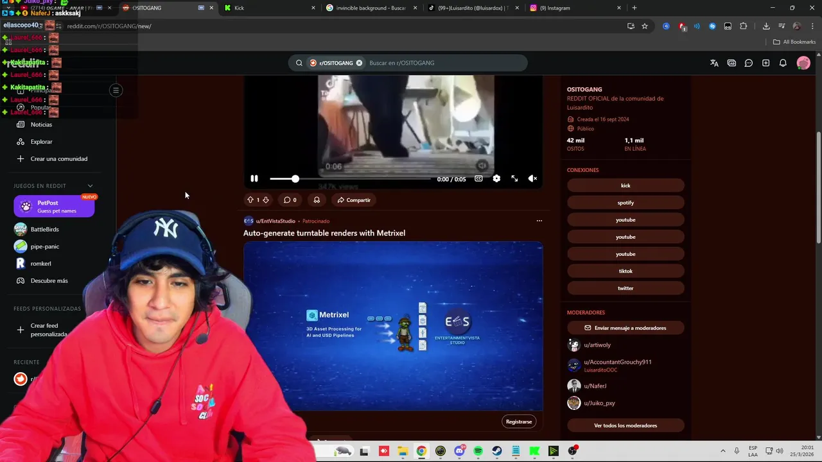Enter fullscreen on the video player
The height and width of the screenshot is (462, 822).
514,178
